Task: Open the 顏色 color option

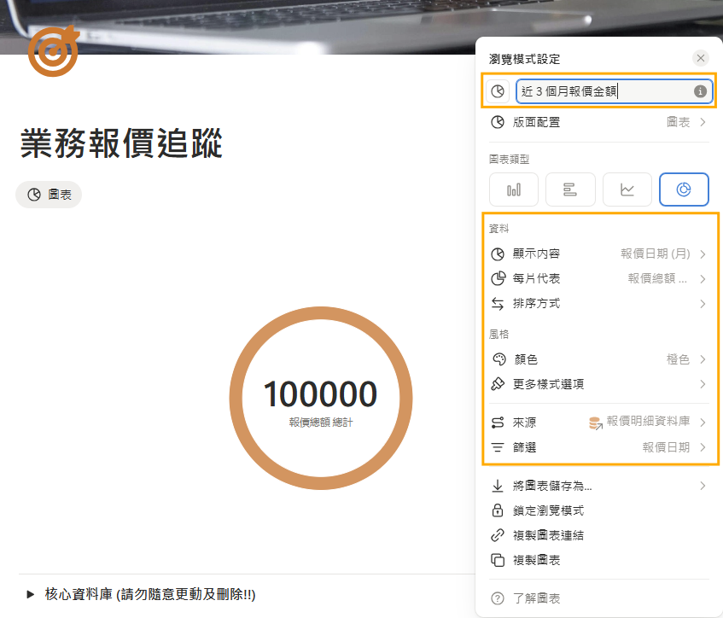Action: click(x=598, y=359)
